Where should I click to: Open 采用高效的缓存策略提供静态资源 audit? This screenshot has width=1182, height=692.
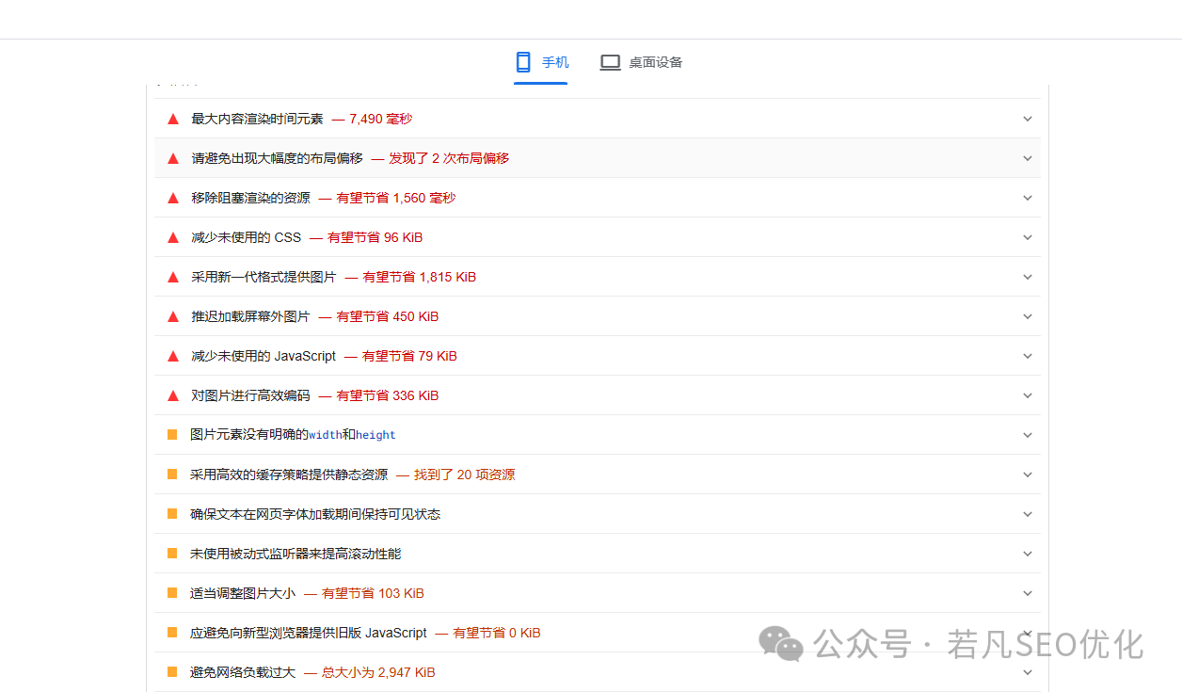pos(289,475)
